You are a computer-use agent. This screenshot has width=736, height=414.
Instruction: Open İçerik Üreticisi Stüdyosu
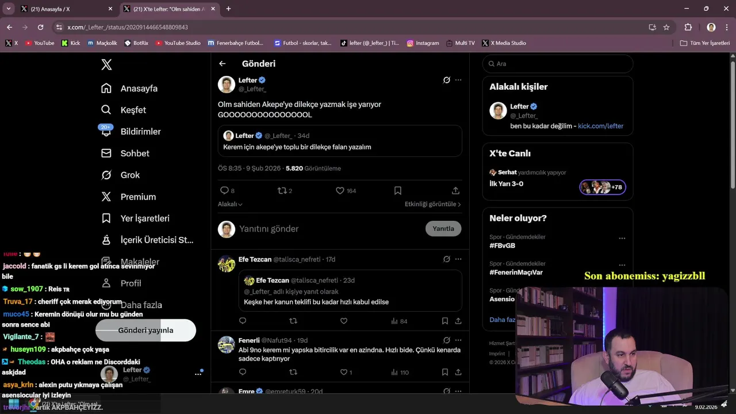[x=147, y=240]
